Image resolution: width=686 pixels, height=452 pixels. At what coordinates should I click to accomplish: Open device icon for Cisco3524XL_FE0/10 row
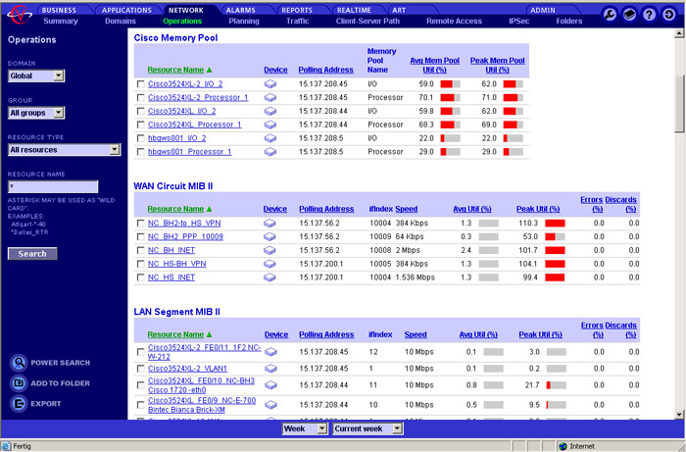(x=270, y=385)
